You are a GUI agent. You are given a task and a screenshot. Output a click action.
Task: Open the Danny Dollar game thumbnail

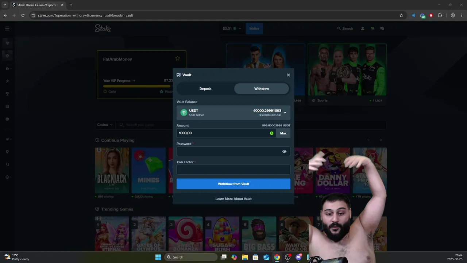click(333, 170)
